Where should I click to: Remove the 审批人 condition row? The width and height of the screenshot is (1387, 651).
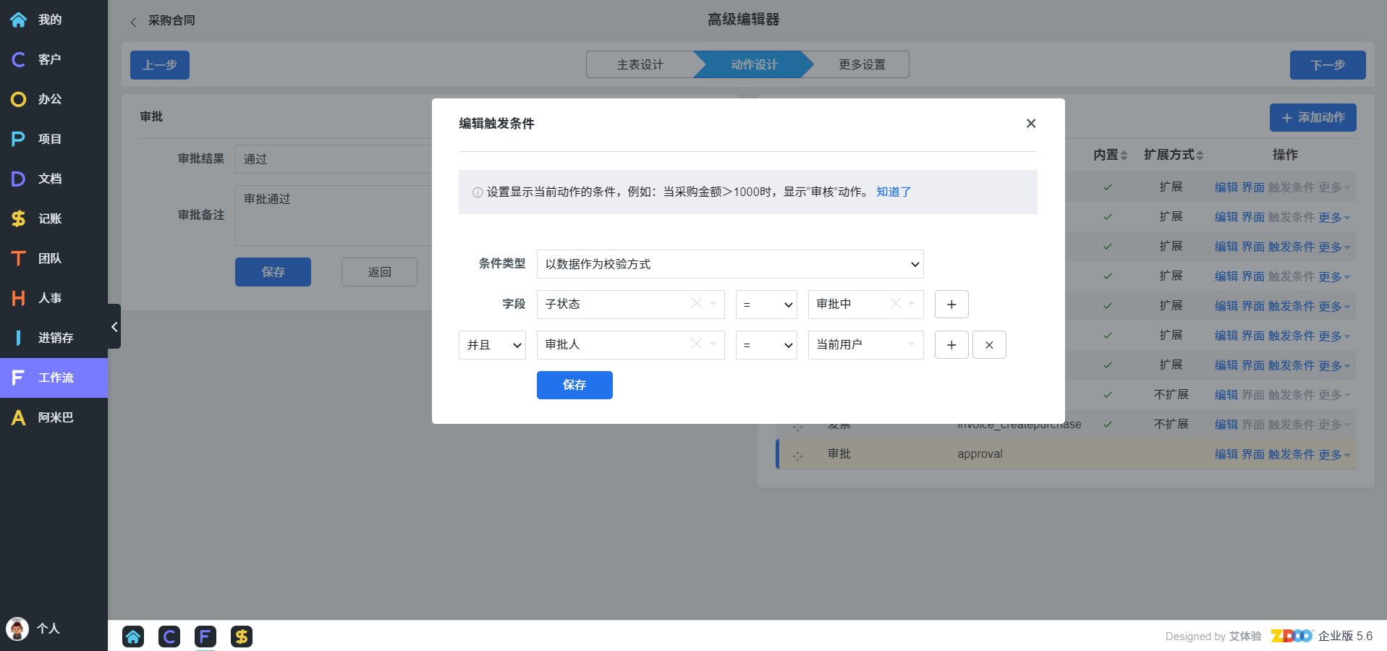click(989, 345)
